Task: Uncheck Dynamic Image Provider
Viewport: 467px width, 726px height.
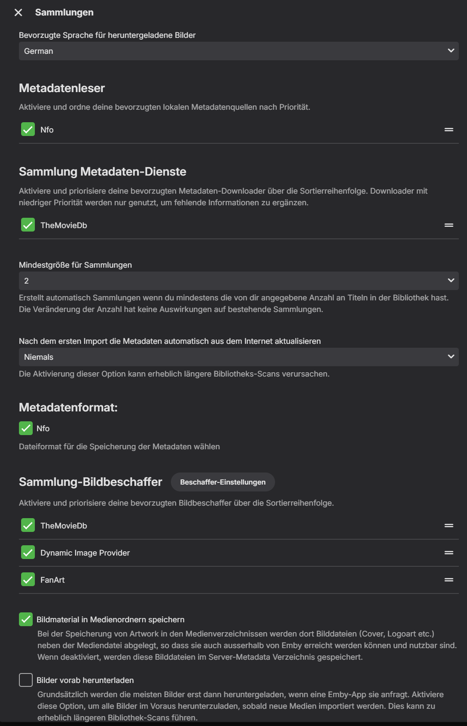Action: coord(28,553)
